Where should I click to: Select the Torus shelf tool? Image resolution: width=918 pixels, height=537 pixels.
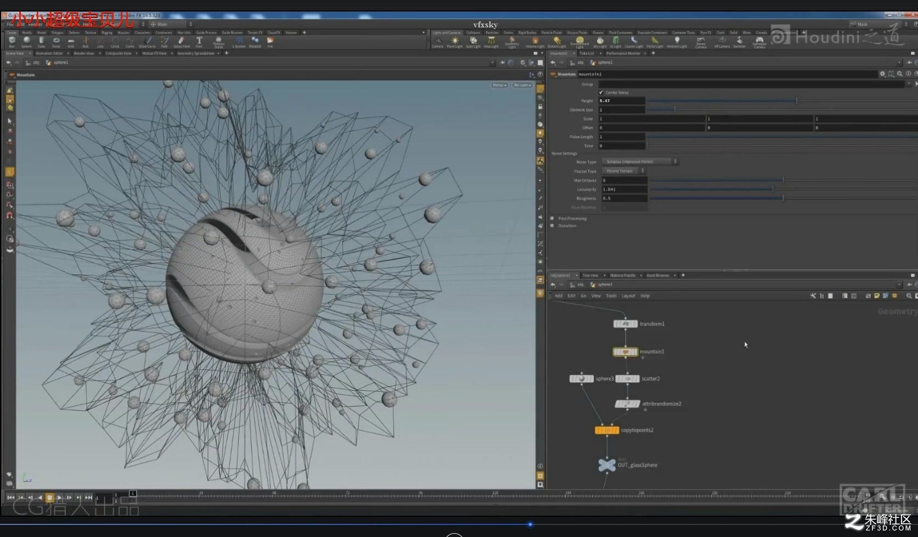(x=56, y=42)
